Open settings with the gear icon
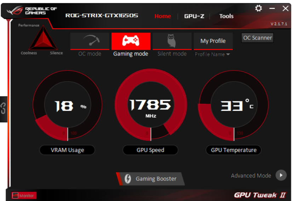292x201 pixels. click(258, 8)
